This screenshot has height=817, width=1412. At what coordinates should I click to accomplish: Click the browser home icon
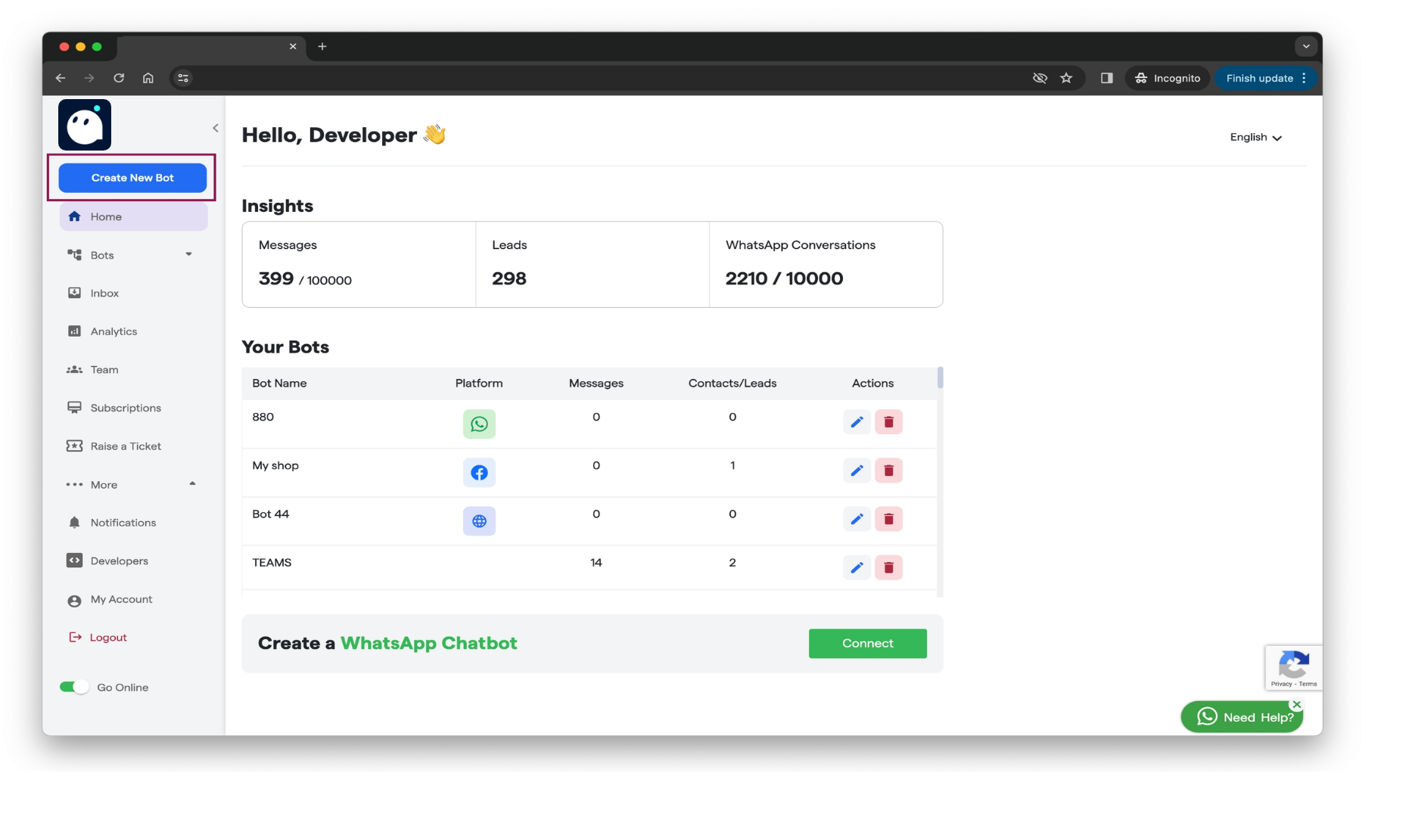(x=148, y=78)
